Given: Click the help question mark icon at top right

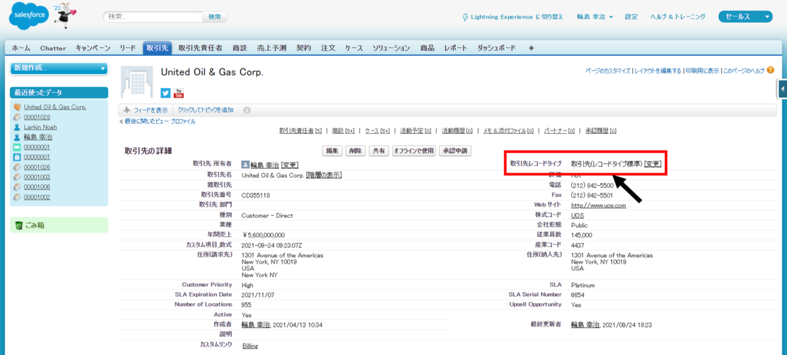Looking at the screenshot, I should (770, 70).
